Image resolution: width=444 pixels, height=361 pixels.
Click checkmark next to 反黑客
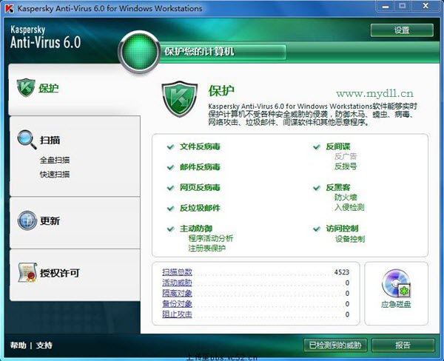(x=317, y=188)
